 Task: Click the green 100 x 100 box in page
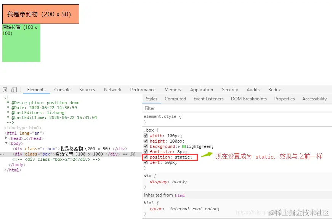(x=21, y=43)
